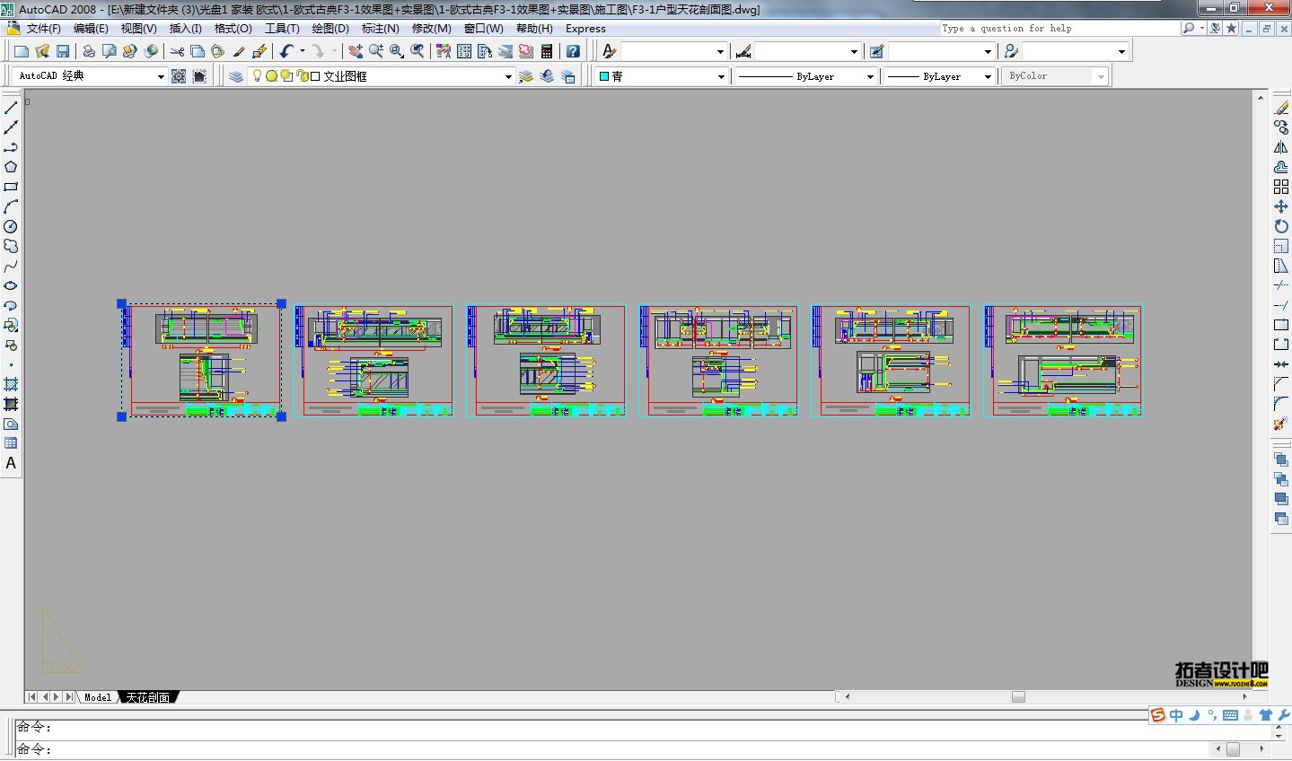Image resolution: width=1292 pixels, height=761 pixels.
Task: Open the text style dropdown
Action: click(673, 52)
